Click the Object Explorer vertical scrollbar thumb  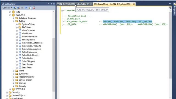[54, 65]
